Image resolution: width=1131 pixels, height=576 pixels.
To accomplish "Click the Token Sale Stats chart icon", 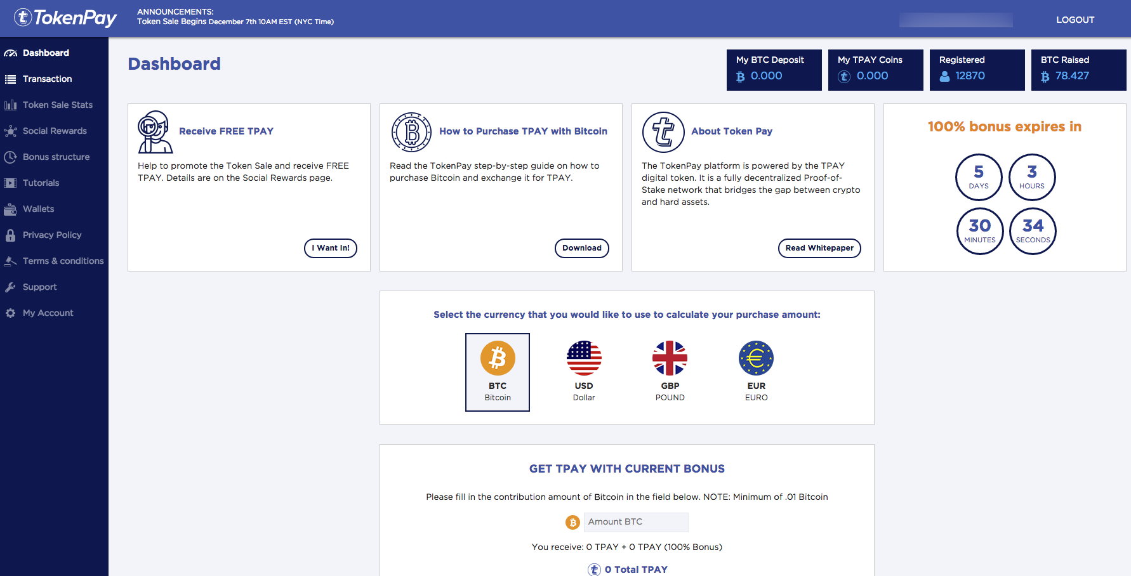I will pyautogui.click(x=10, y=105).
